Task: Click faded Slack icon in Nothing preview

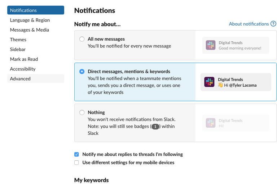Action: [x=211, y=123]
